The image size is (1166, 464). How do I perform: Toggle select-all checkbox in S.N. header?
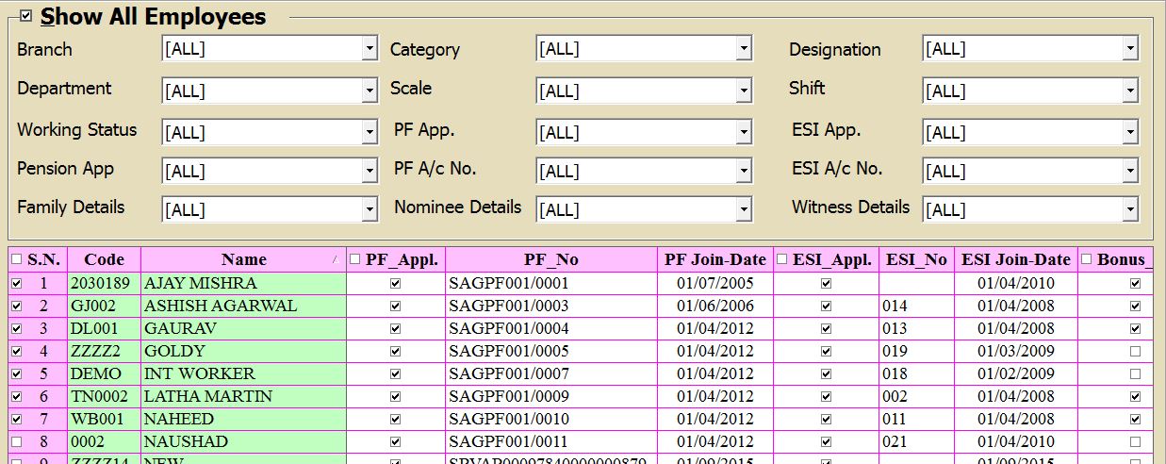17,259
